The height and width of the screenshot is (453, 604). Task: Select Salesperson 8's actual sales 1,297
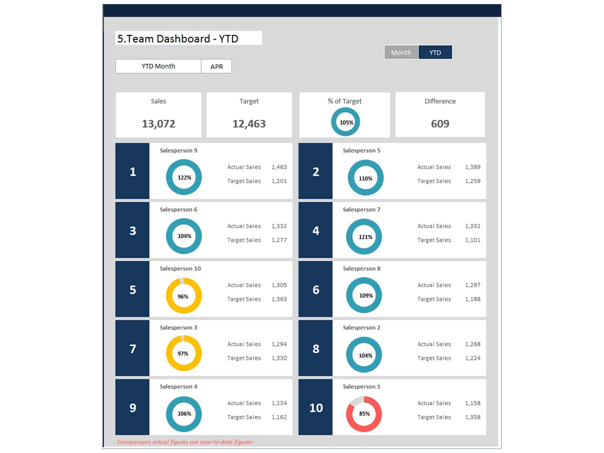[x=473, y=285]
